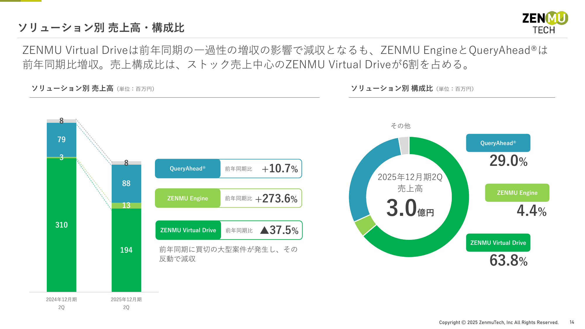This screenshot has width=585, height=329.
Task: Click the 63.8% value
Action: [x=508, y=261]
